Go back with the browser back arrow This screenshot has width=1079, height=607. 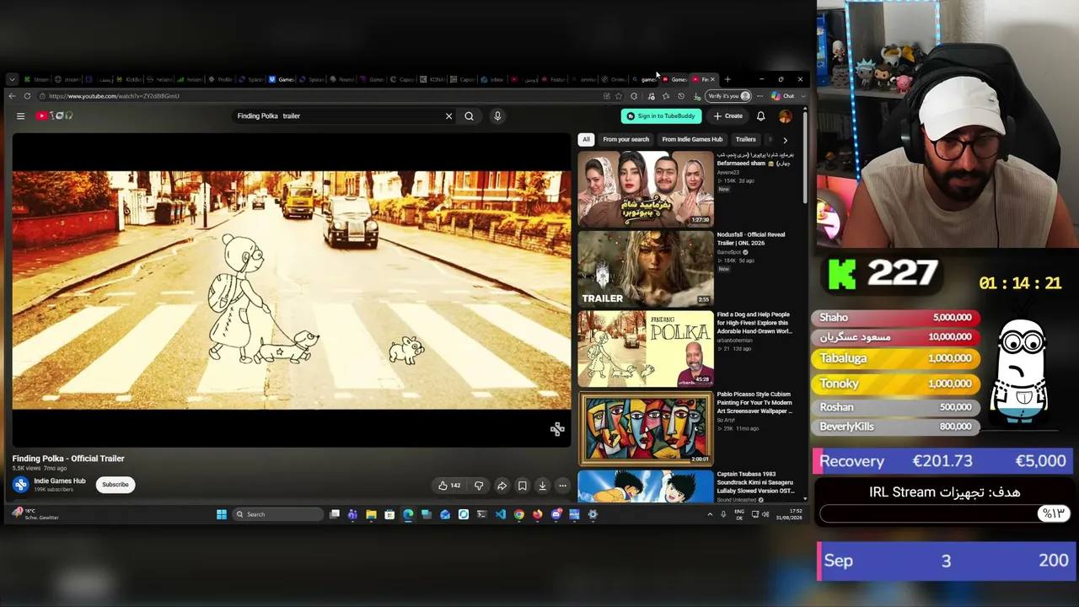coord(12,96)
